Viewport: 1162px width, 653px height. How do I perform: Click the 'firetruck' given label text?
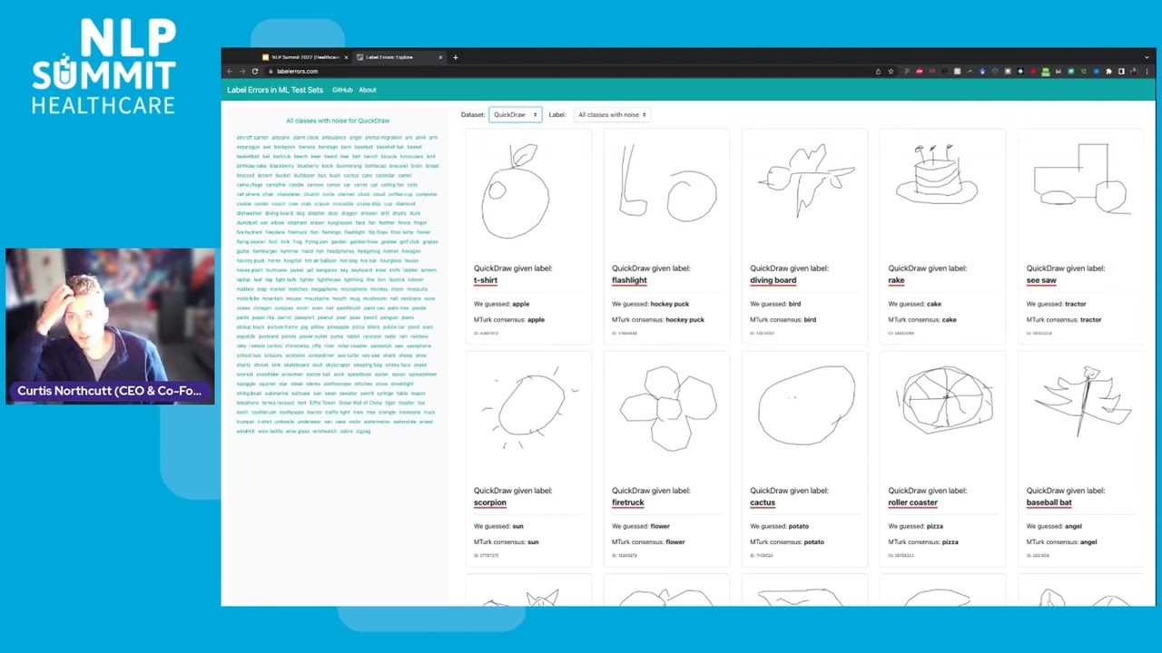click(x=628, y=502)
